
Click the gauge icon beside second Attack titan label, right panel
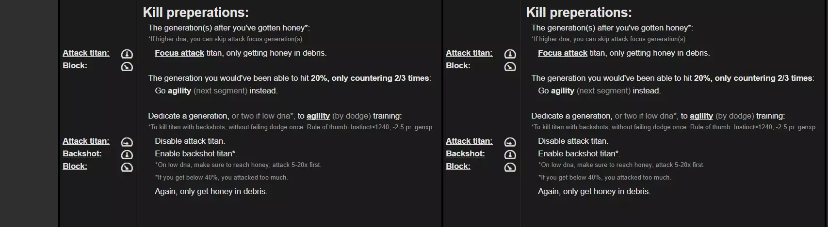(510, 142)
